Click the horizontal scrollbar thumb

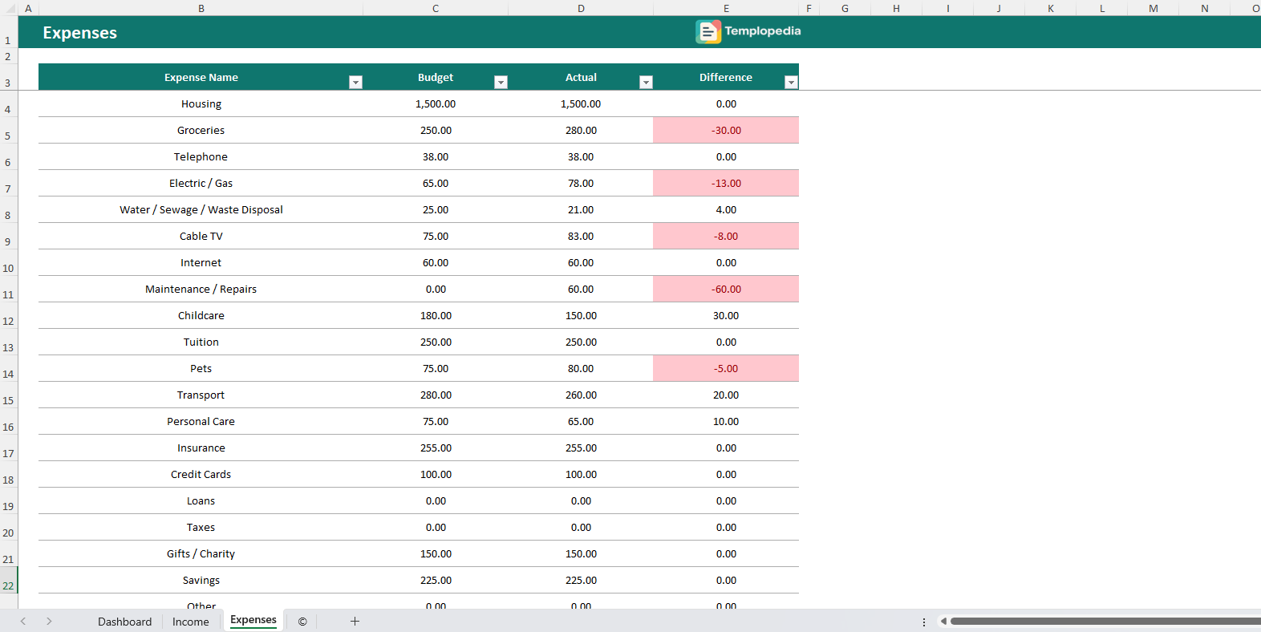(x=1105, y=621)
